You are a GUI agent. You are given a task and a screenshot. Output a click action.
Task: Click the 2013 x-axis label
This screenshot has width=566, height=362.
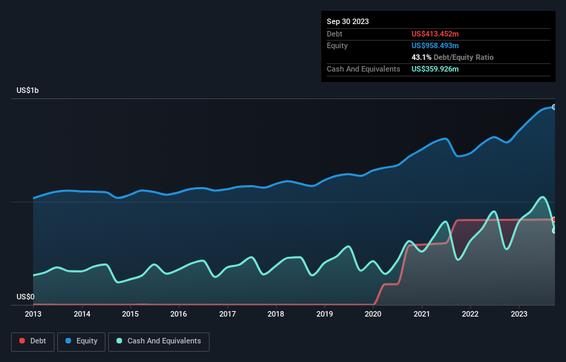[x=33, y=314]
